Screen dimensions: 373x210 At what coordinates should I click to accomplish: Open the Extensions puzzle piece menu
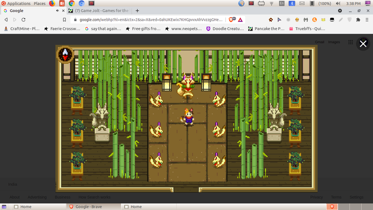click(358, 20)
